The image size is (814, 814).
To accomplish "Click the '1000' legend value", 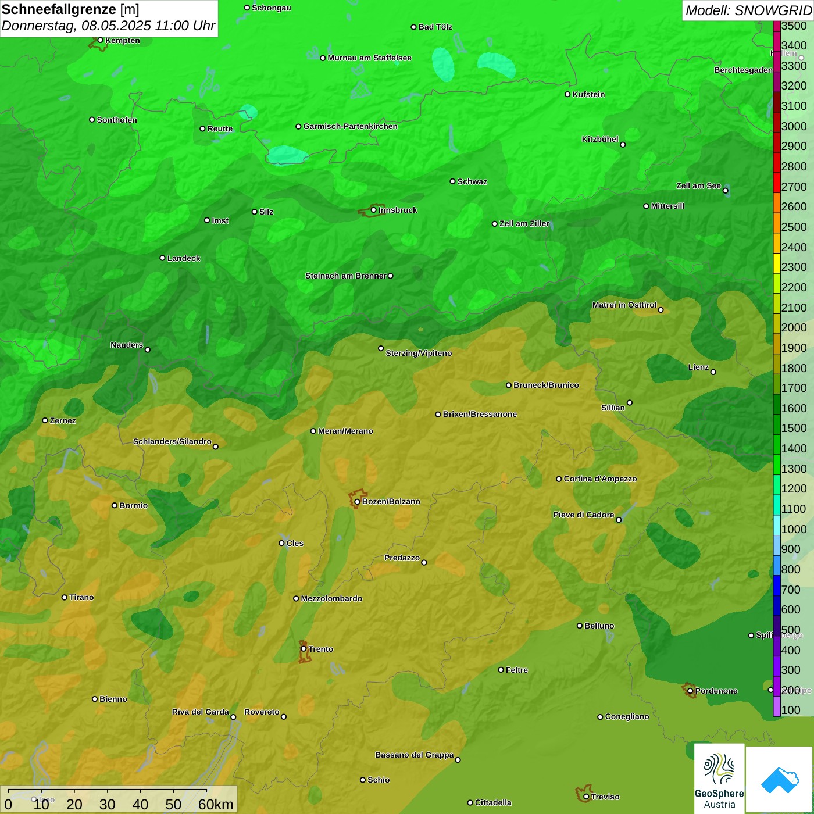I will click(x=794, y=529).
